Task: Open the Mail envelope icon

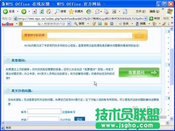Action: [x=97, y=12]
